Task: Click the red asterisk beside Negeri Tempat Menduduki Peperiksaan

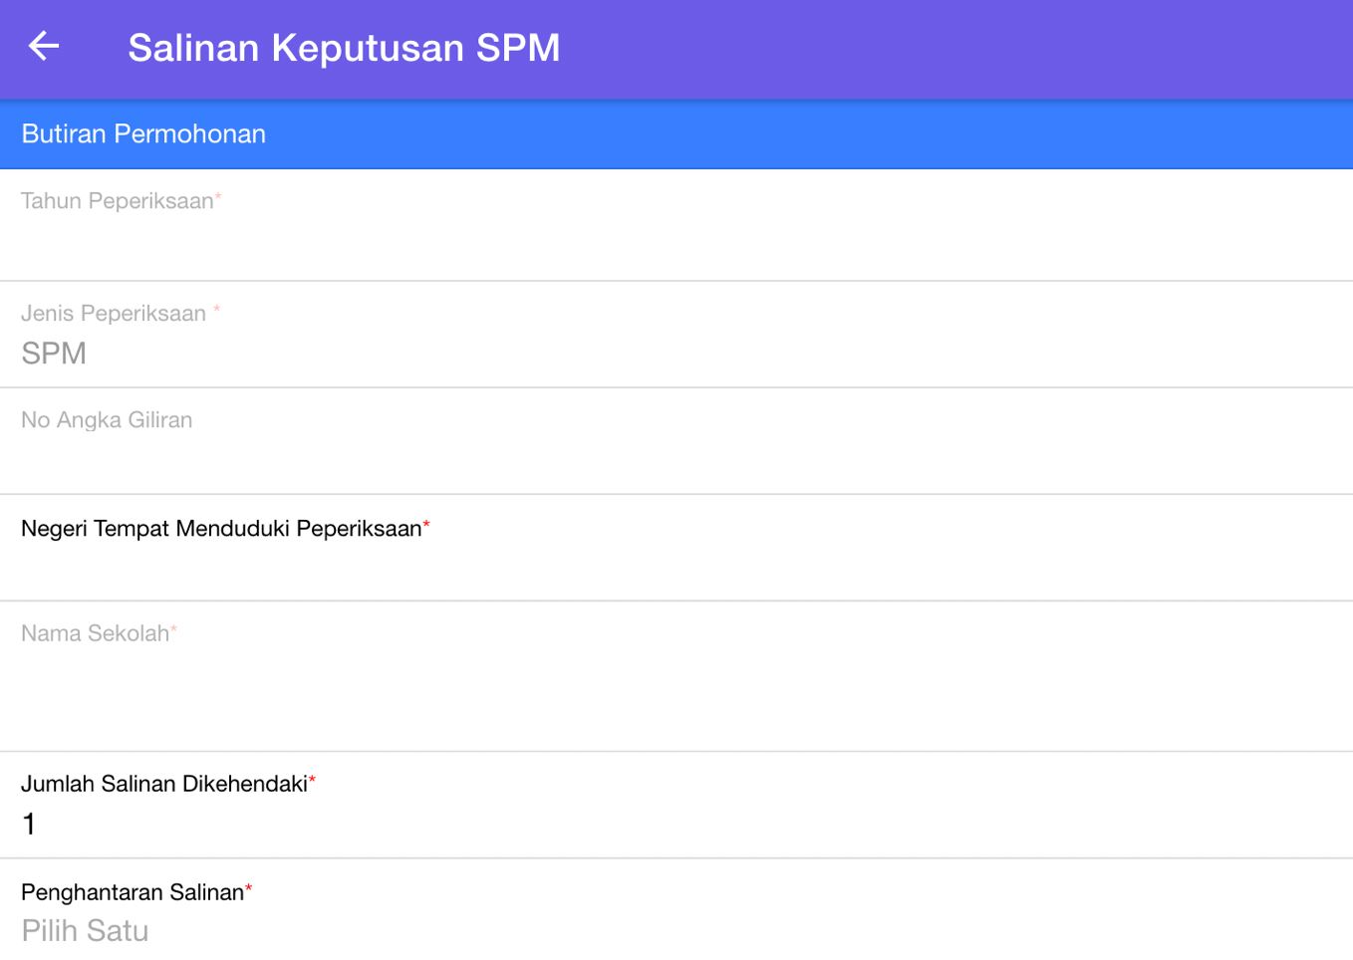Action: tap(426, 524)
